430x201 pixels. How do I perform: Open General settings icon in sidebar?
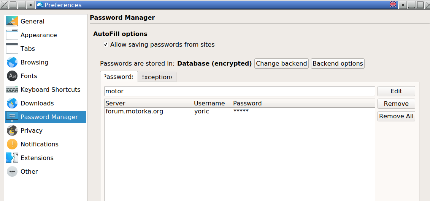point(12,21)
